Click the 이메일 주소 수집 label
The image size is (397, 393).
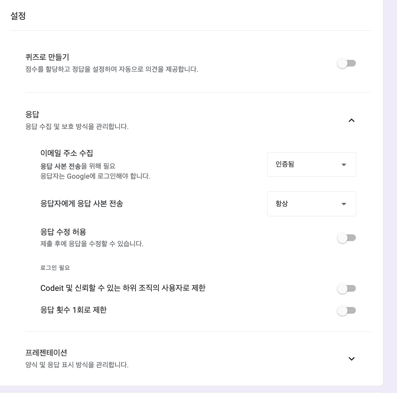(x=67, y=153)
